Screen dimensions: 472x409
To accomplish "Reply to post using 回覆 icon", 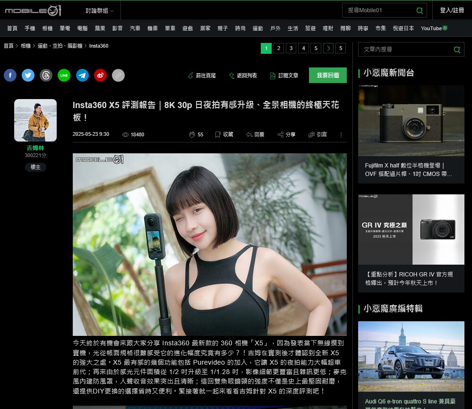I will [x=255, y=134].
